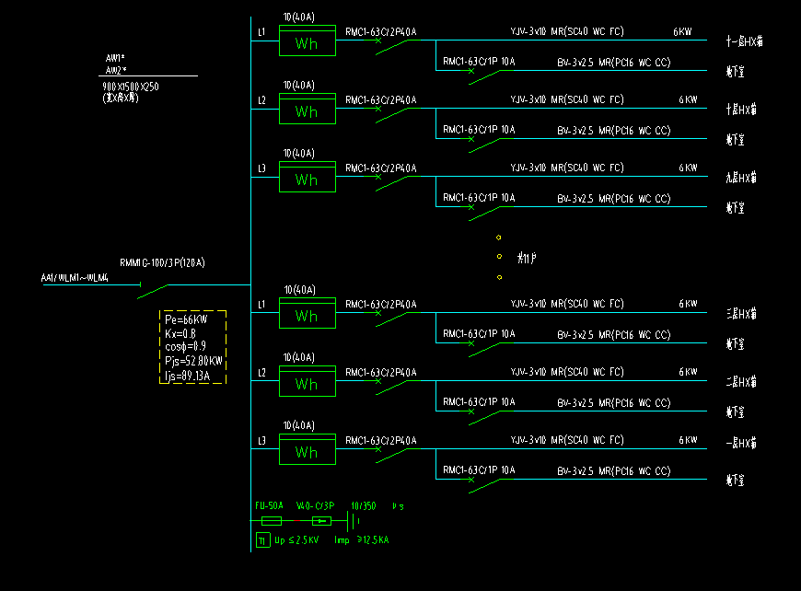Select the Wh meter feeding 一层HX箱
The height and width of the screenshot is (591, 801).
click(308, 449)
